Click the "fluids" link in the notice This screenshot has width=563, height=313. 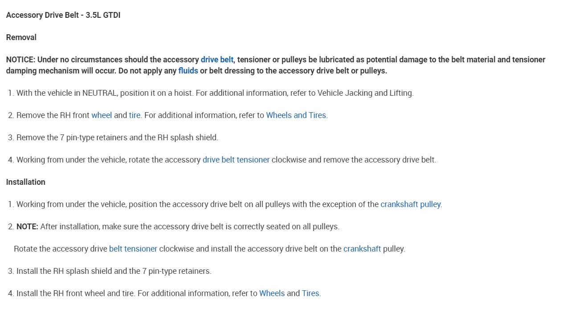coord(188,71)
